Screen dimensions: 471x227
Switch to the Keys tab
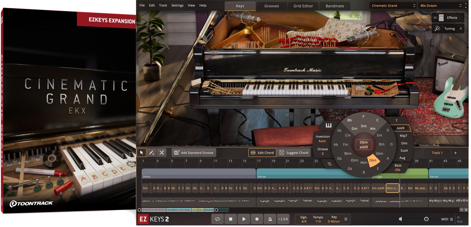240,6
